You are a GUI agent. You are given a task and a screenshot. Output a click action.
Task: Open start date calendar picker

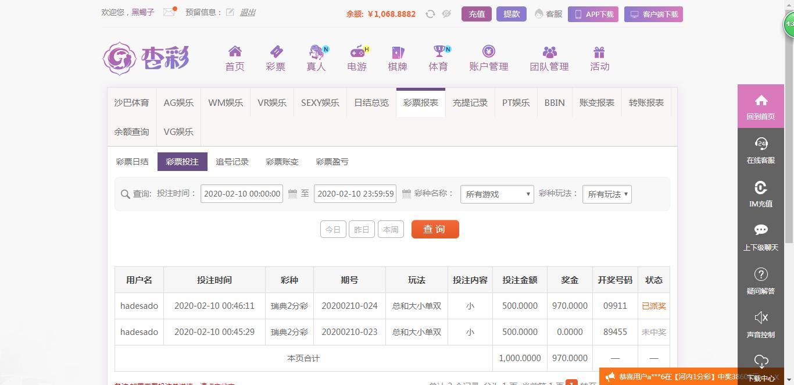[x=292, y=194]
